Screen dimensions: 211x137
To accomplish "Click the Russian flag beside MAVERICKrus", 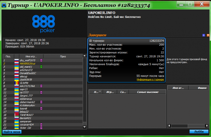I will click(x=16, y=64).
